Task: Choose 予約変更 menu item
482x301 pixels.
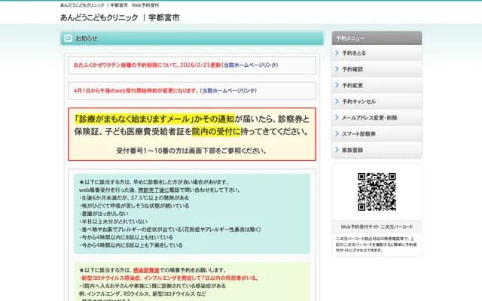Action: pyautogui.click(x=352, y=85)
